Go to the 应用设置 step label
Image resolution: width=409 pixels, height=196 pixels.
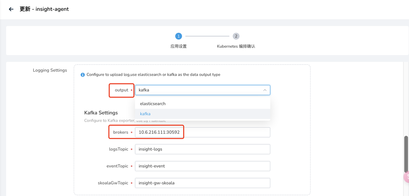(x=179, y=46)
